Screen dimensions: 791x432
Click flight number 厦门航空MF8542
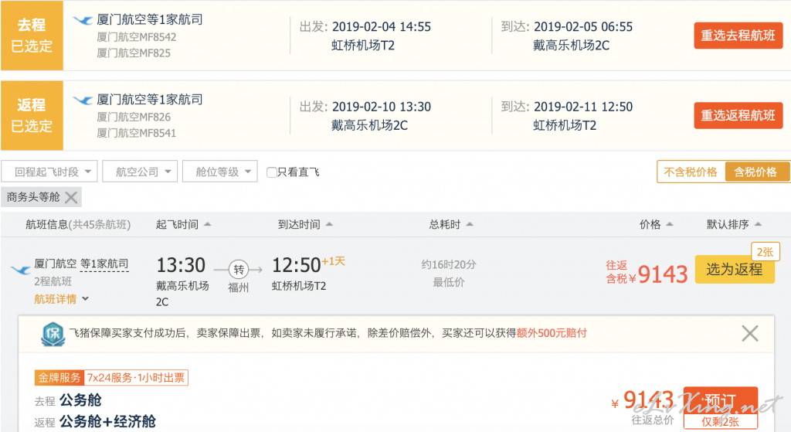pyautogui.click(x=137, y=37)
